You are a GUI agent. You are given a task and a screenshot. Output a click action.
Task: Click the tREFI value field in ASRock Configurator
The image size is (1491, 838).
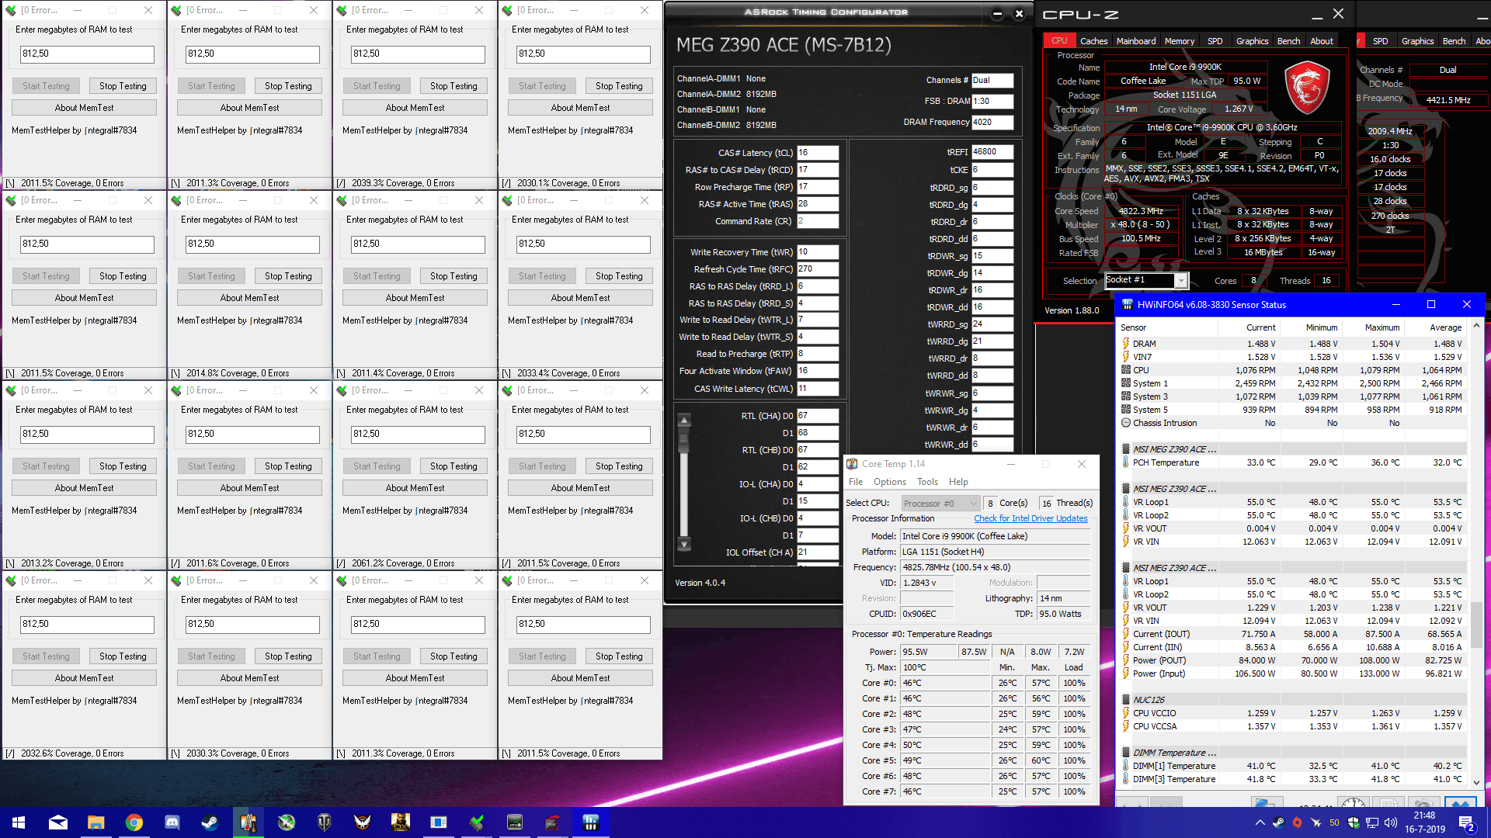(x=992, y=152)
